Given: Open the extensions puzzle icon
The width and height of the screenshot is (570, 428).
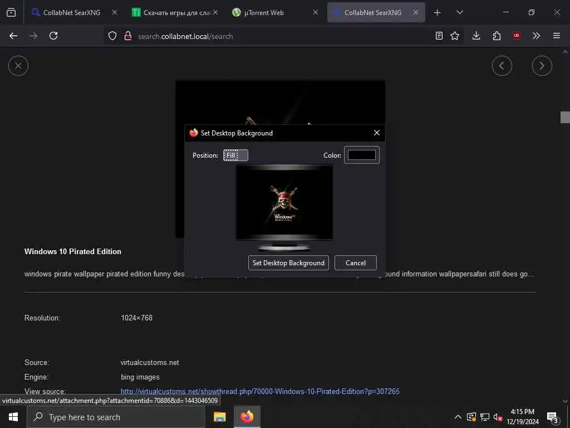Looking at the screenshot, I should point(497,36).
